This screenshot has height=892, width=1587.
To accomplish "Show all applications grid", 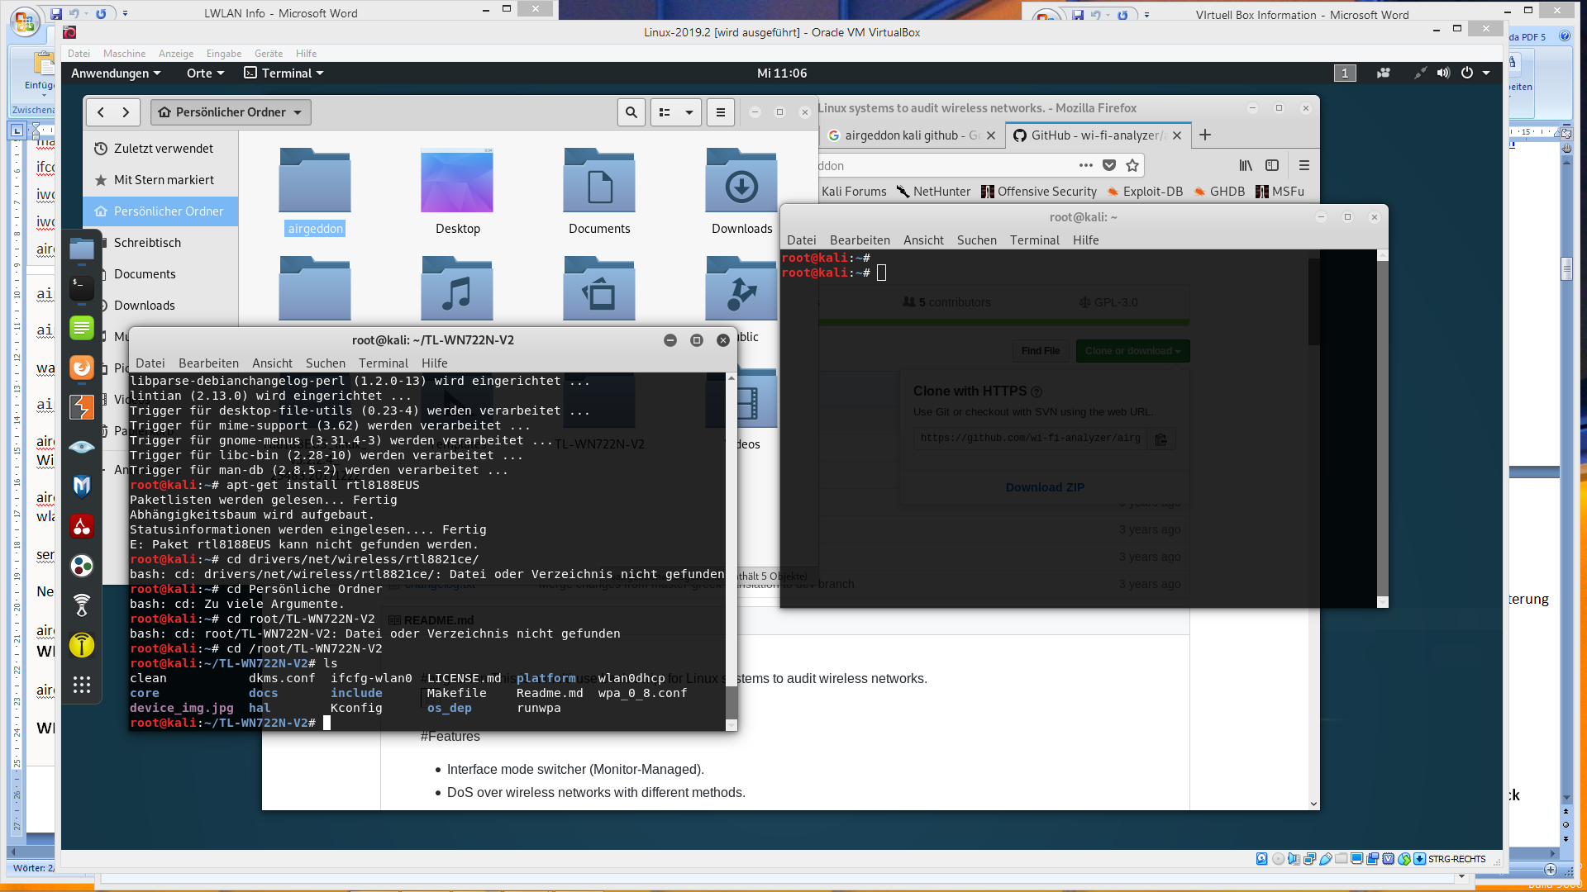I will 81,685.
